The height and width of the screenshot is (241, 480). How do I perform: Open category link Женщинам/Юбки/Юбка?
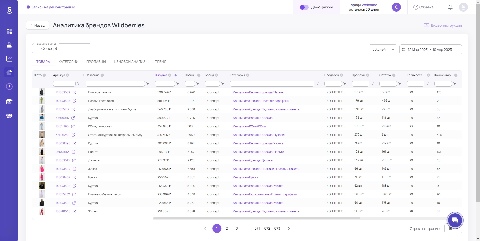249,126
